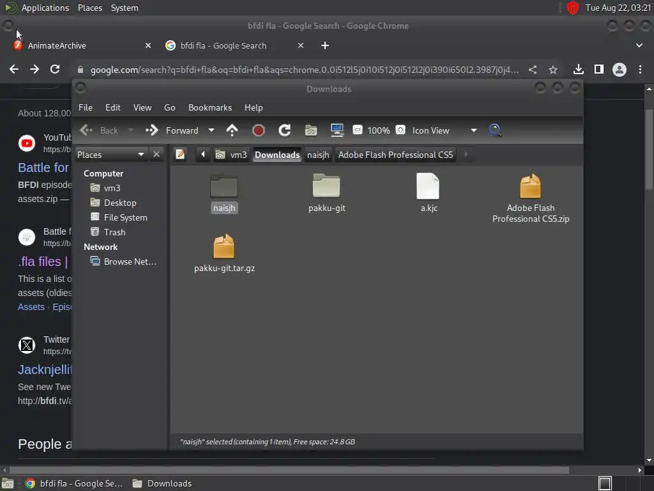Switch to bfdi fla Google Search tab
This screenshot has width=654, height=491.
coord(223,45)
